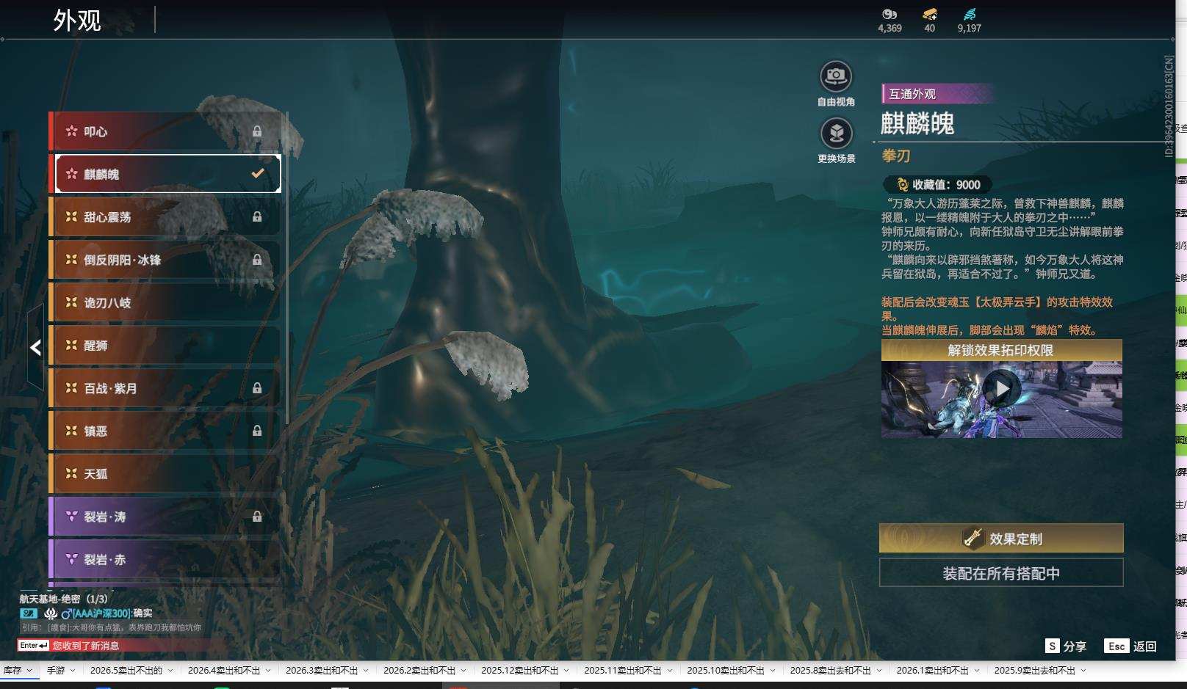
Task: Switch to the 2026.5卖出不出的 sheet tab
Action: coord(126,671)
